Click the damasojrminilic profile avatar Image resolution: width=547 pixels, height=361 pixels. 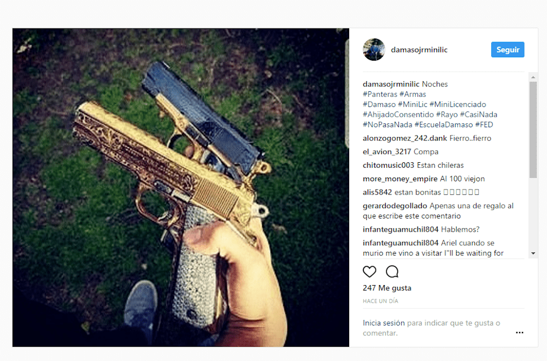tap(374, 50)
